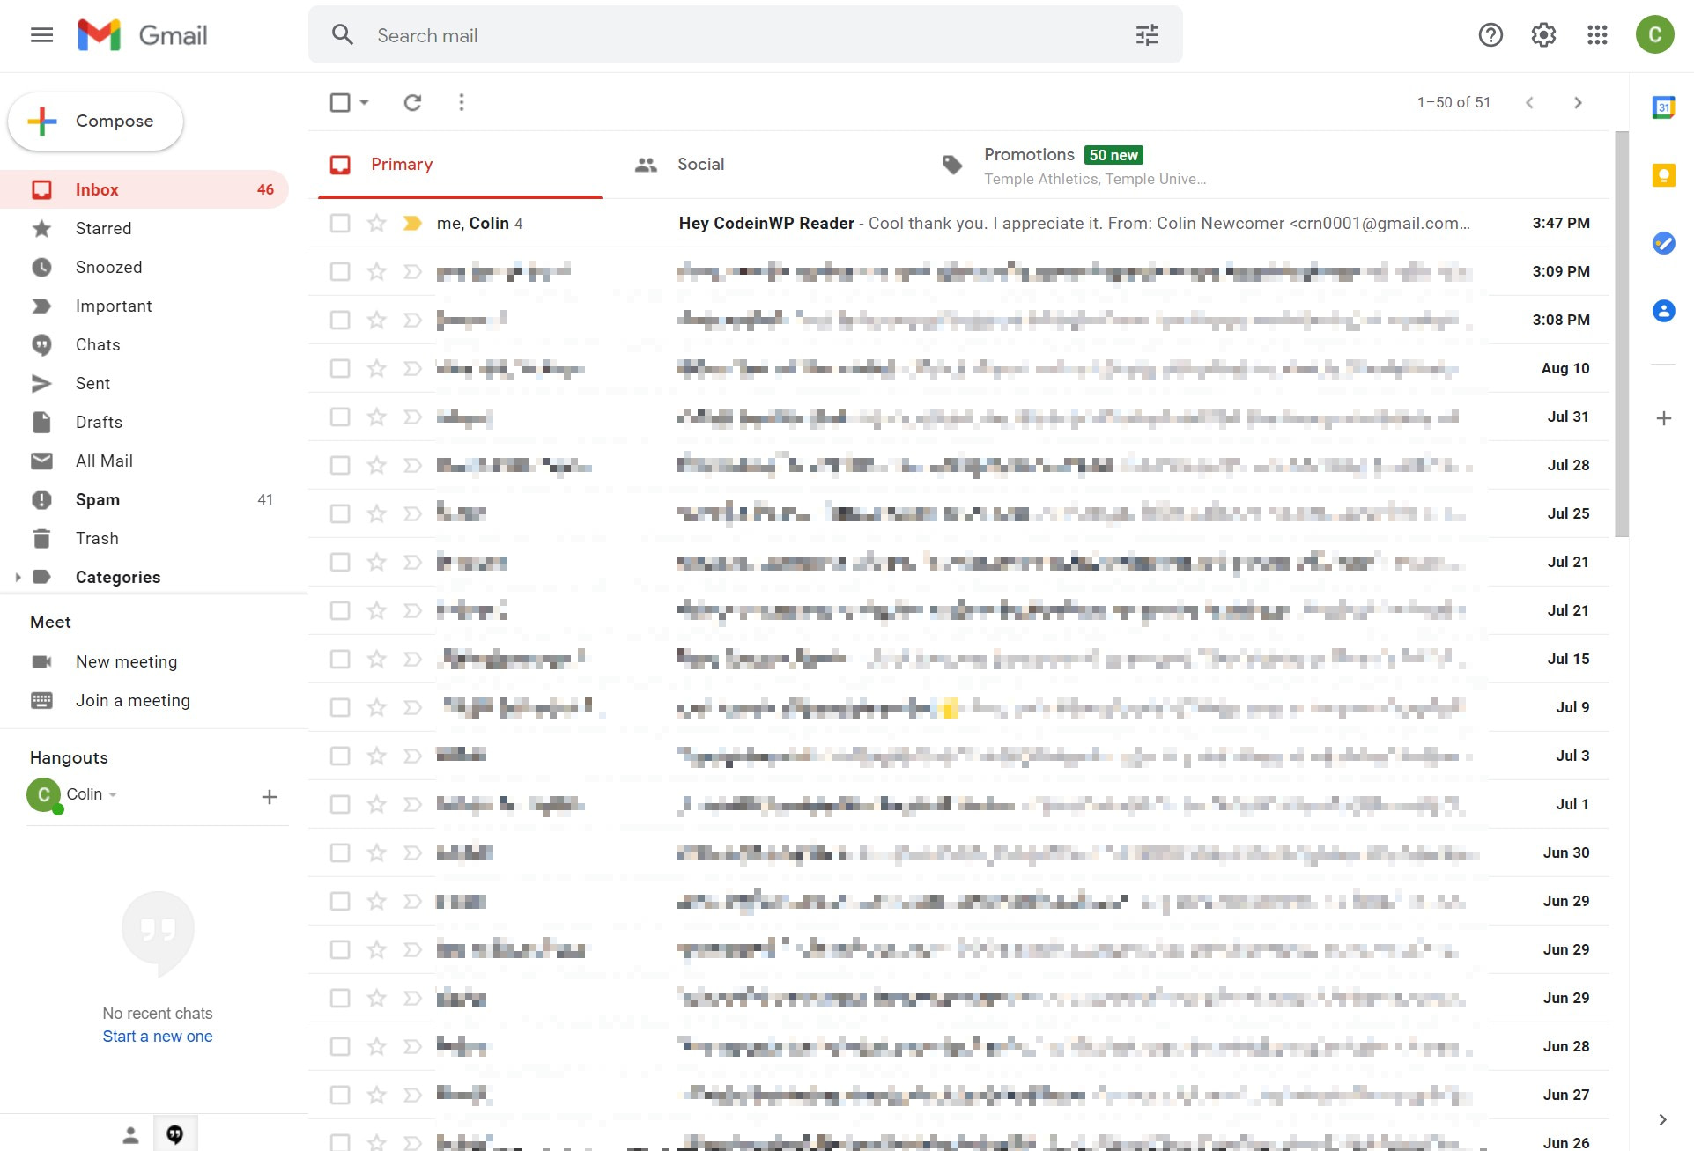Open advanced search options filter icon

pyautogui.click(x=1146, y=34)
